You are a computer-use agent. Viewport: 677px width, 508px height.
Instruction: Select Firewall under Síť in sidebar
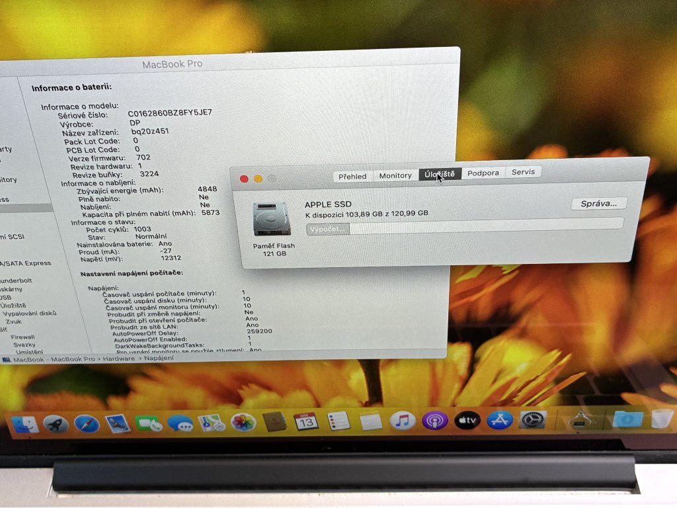pyautogui.click(x=23, y=337)
